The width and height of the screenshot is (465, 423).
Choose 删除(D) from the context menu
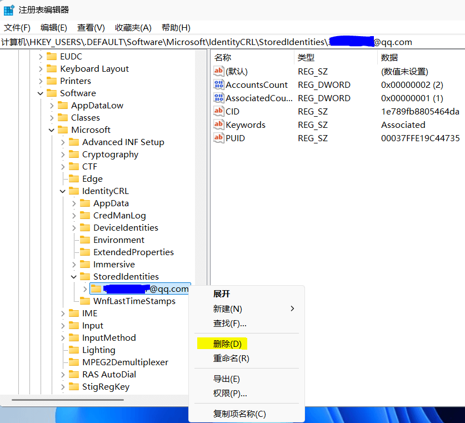(227, 344)
